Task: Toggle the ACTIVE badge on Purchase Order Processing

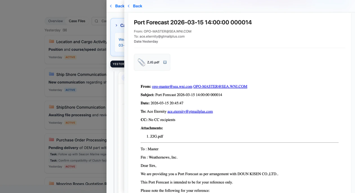Action: pyautogui.click(x=70, y=166)
